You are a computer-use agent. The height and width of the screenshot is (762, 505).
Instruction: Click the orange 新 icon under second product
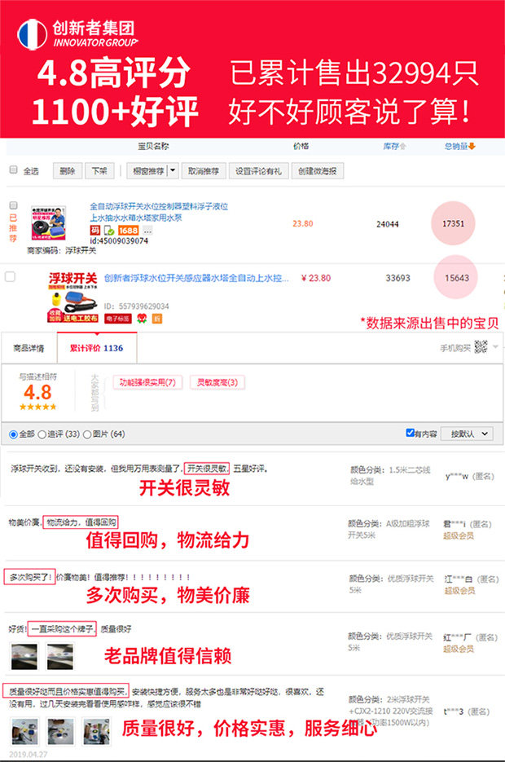(157, 319)
